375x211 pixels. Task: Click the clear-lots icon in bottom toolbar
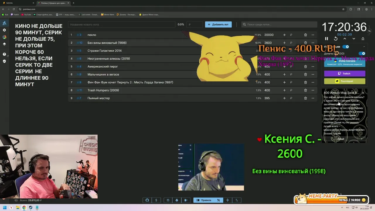[186, 200]
